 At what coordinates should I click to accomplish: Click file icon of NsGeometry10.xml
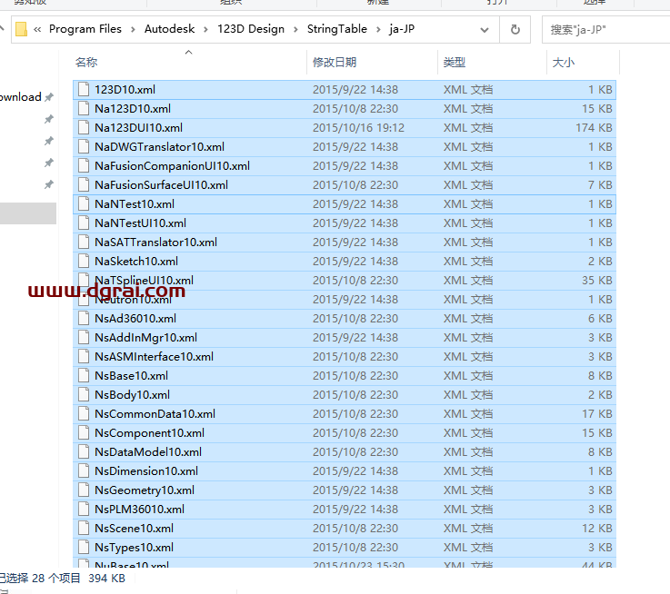(84, 490)
